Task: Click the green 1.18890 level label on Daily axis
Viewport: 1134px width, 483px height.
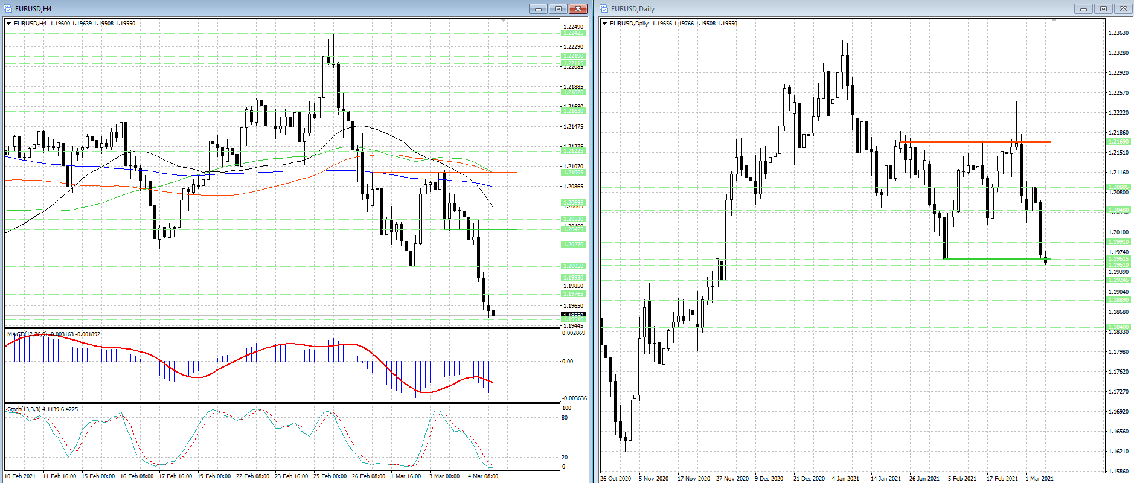Action: (x=1118, y=300)
